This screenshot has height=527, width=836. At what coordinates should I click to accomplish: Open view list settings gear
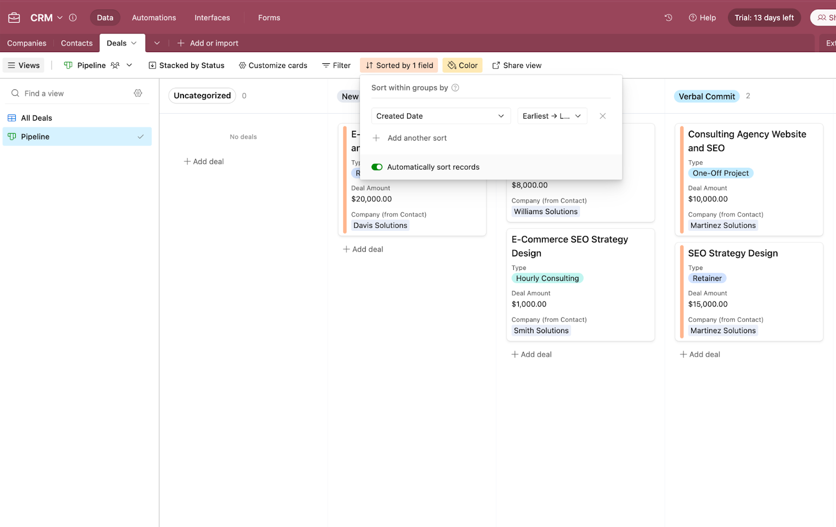pyautogui.click(x=138, y=93)
